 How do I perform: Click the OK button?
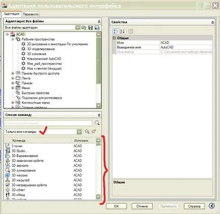117,206
